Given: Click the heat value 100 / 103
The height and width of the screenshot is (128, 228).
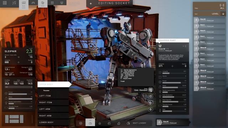Looking at the screenshot, I should click(19, 84).
